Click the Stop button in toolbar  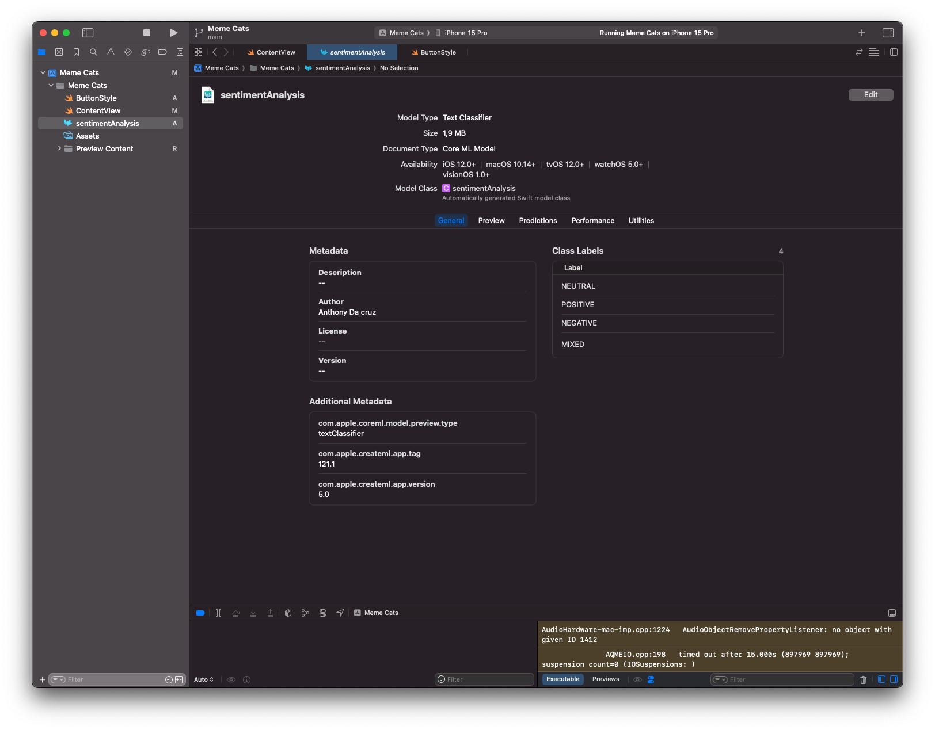pyautogui.click(x=147, y=33)
